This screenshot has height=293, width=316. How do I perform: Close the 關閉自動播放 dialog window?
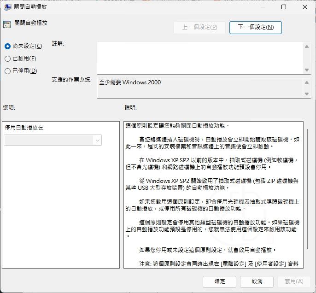pyautogui.click(x=305, y=7)
